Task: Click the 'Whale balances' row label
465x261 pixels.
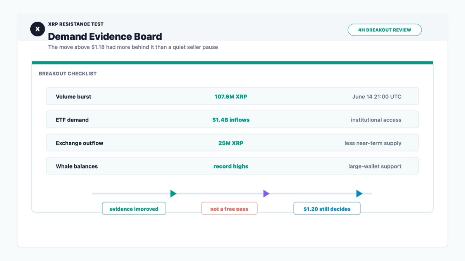Action: [77, 166]
